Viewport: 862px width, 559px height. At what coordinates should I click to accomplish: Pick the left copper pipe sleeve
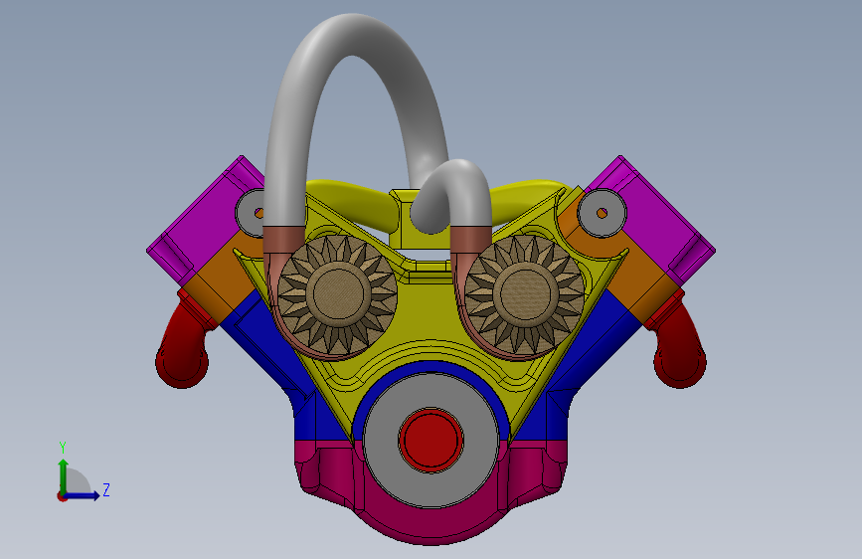tap(283, 241)
